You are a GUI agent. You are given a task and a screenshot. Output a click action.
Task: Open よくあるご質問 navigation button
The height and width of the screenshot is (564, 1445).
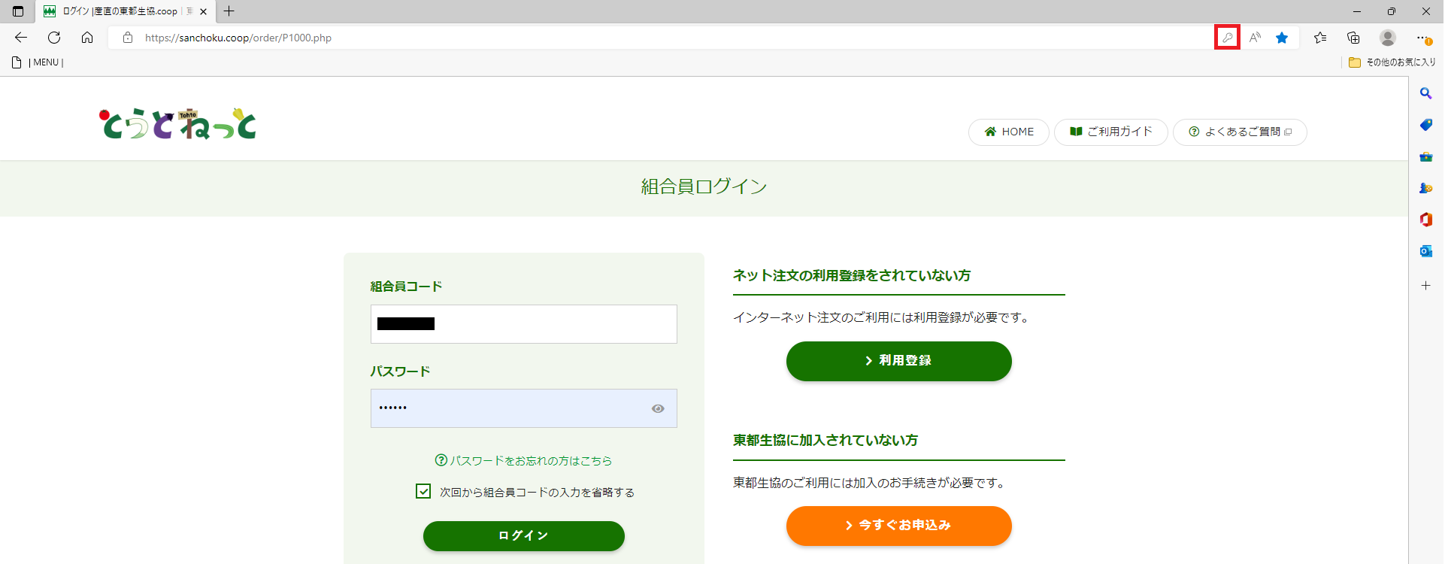pyautogui.click(x=1240, y=132)
